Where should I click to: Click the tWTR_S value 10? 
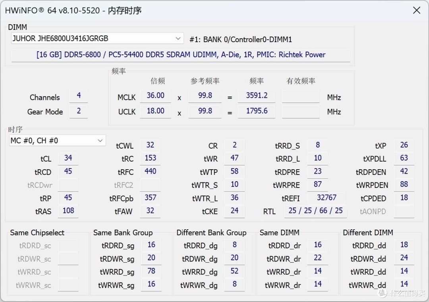click(234, 185)
